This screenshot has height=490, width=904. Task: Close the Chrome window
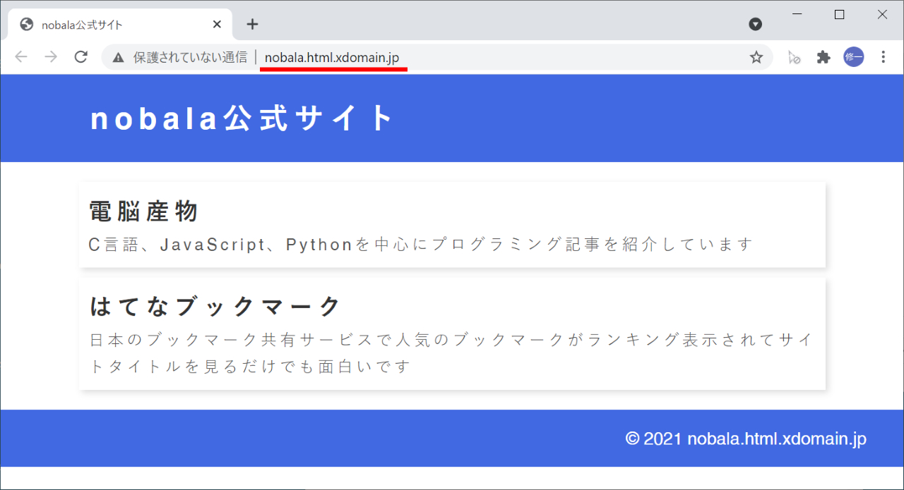pyautogui.click(x=882, y=14)
